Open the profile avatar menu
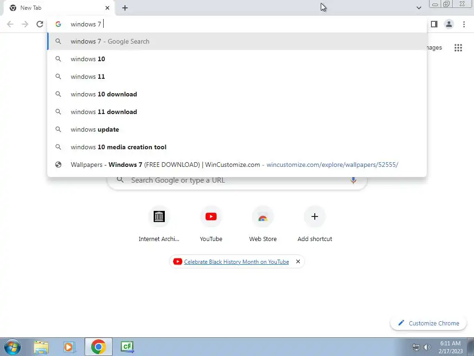Screen dimensions: 474x356 (449, 24)
